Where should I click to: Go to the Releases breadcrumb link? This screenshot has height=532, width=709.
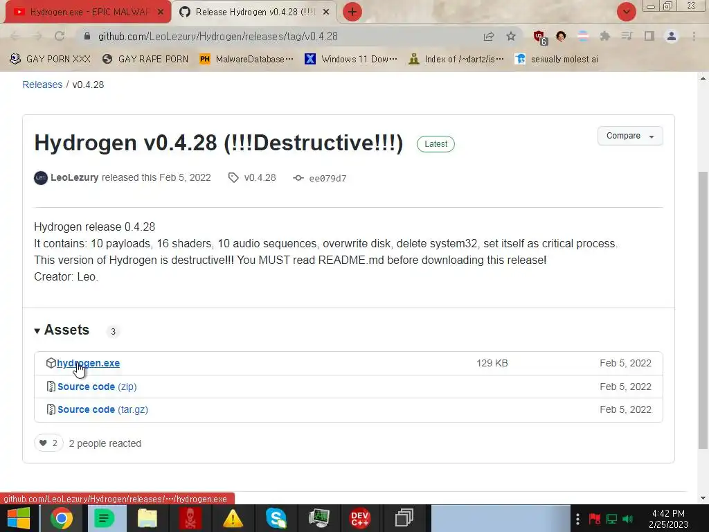(42, 85)
